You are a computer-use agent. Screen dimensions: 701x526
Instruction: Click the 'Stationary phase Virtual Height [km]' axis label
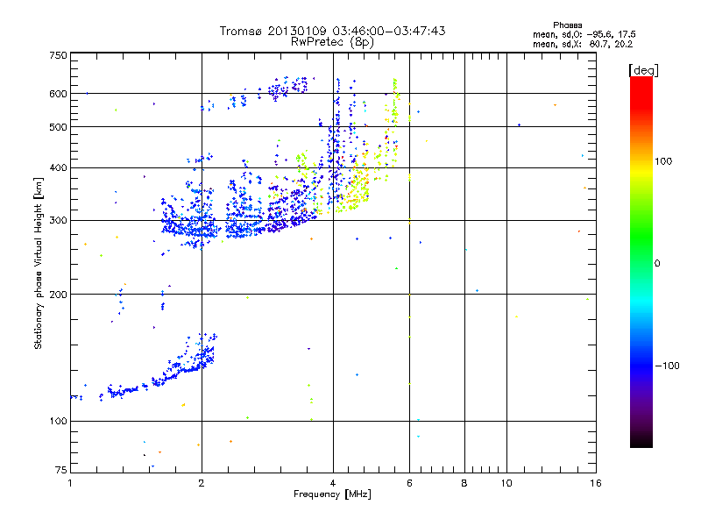(39, 263)
